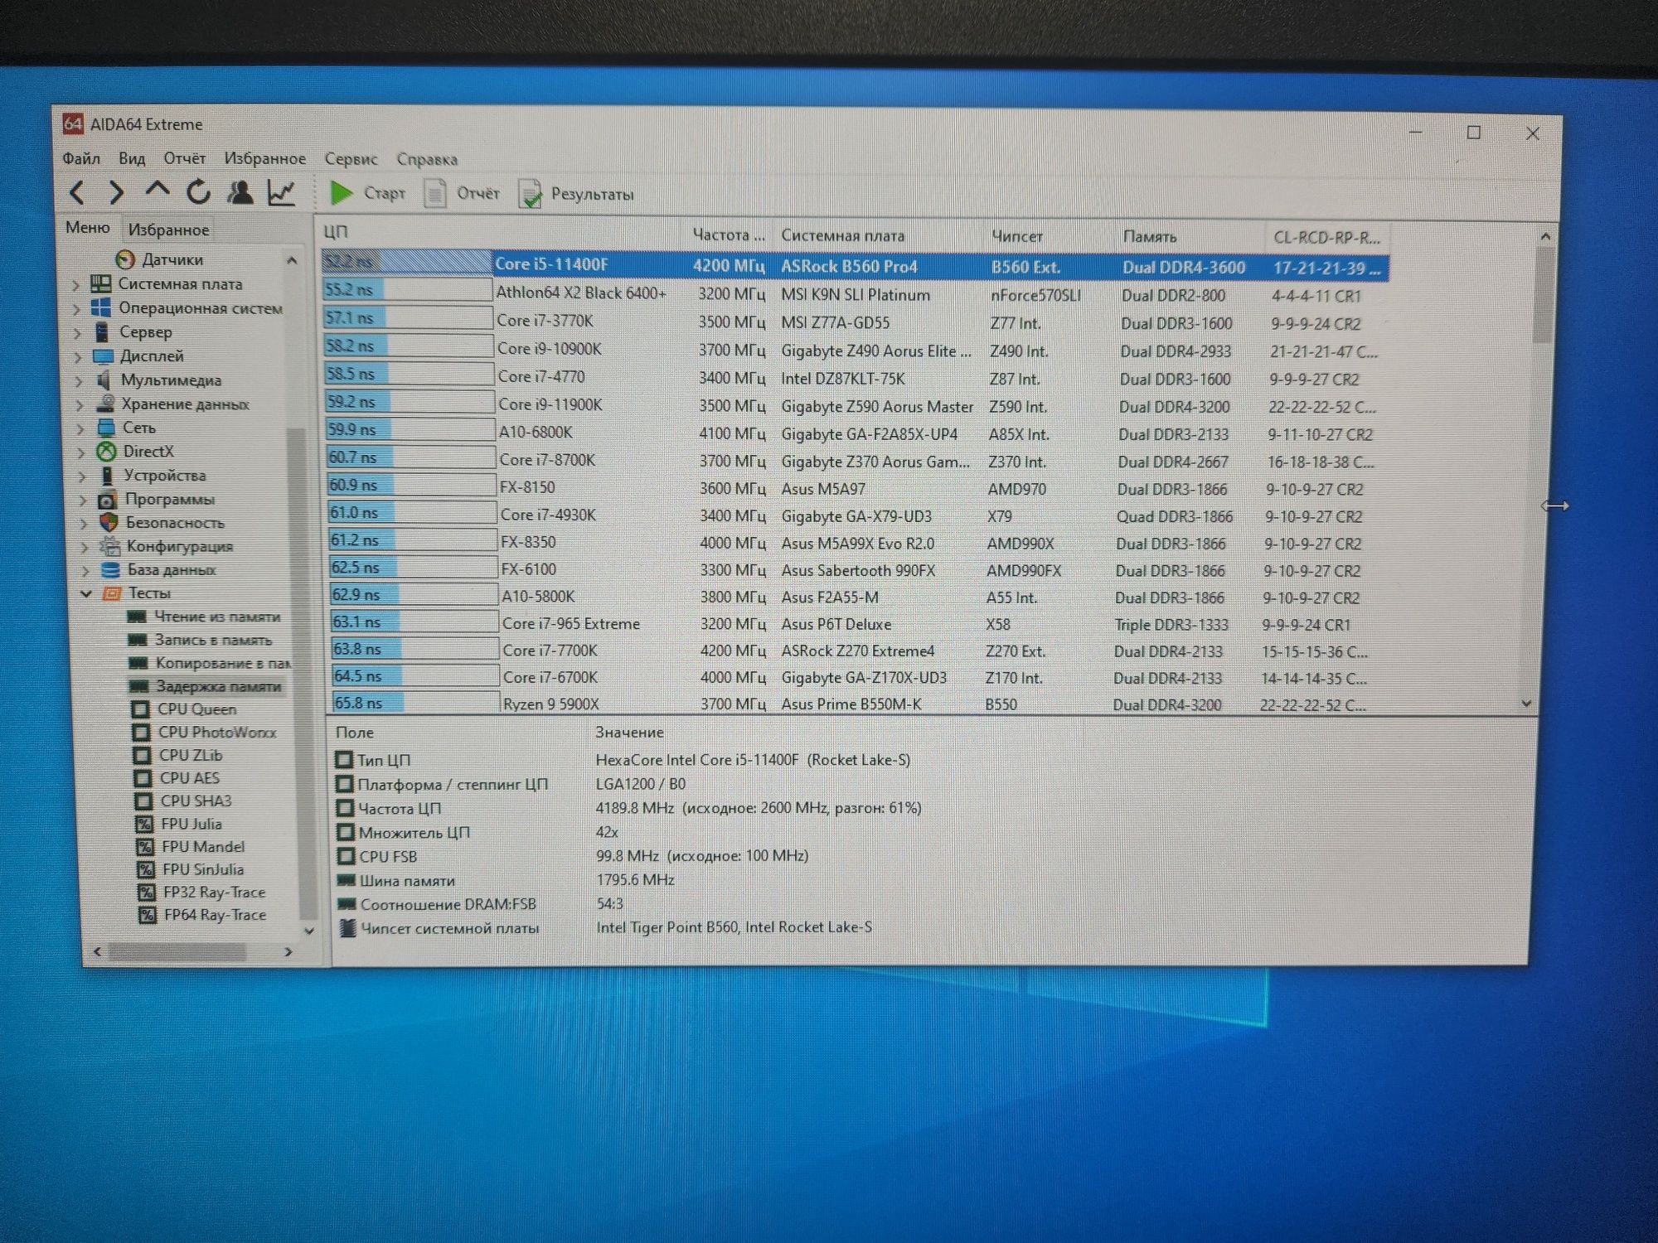Screen dimensions: 1658x1243
Task: Select the Core i9-10900K result row
Action: (x=854, y=350)
